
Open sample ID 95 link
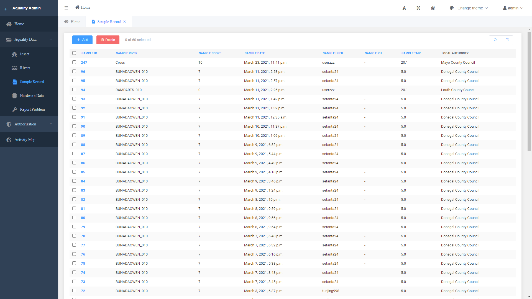click(83, 81)
